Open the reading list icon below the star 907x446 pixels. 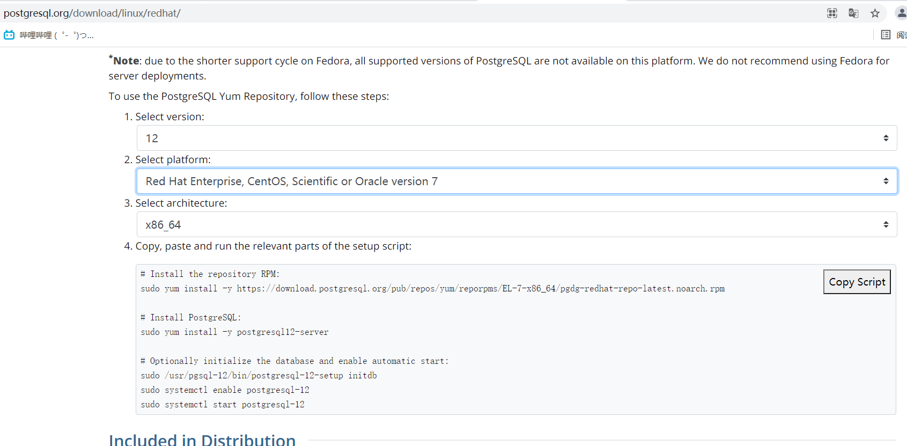886,34
